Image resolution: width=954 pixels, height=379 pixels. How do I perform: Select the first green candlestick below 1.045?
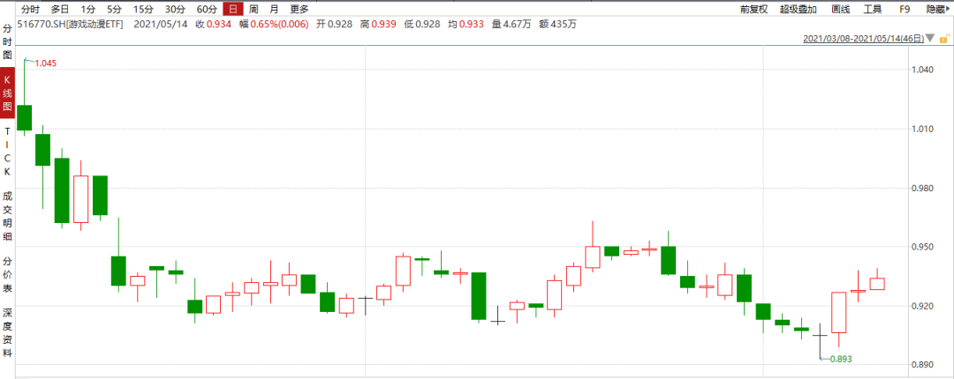[x=25, y=117]
